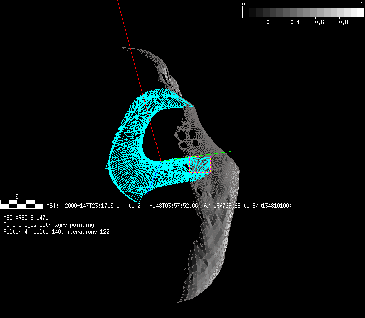
Task: Click the '0.2' legend tick label
Action: (x=271, y=22)
